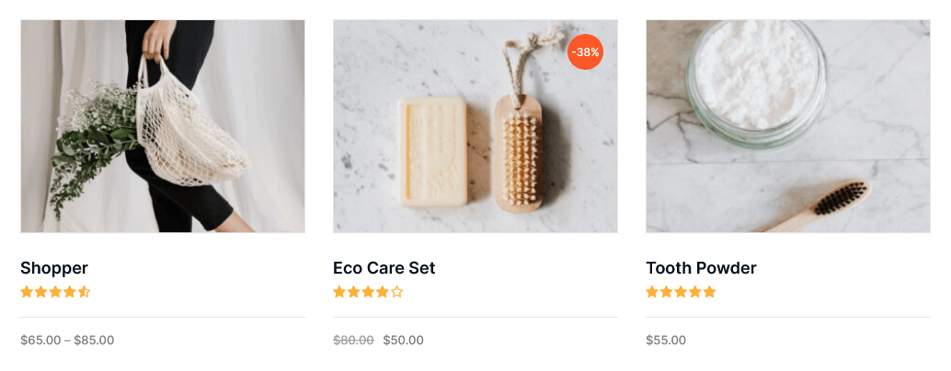The image size is (951, 371).
Task: Click the crossed-out $80.00 price
Action: (x=353, y=340)
